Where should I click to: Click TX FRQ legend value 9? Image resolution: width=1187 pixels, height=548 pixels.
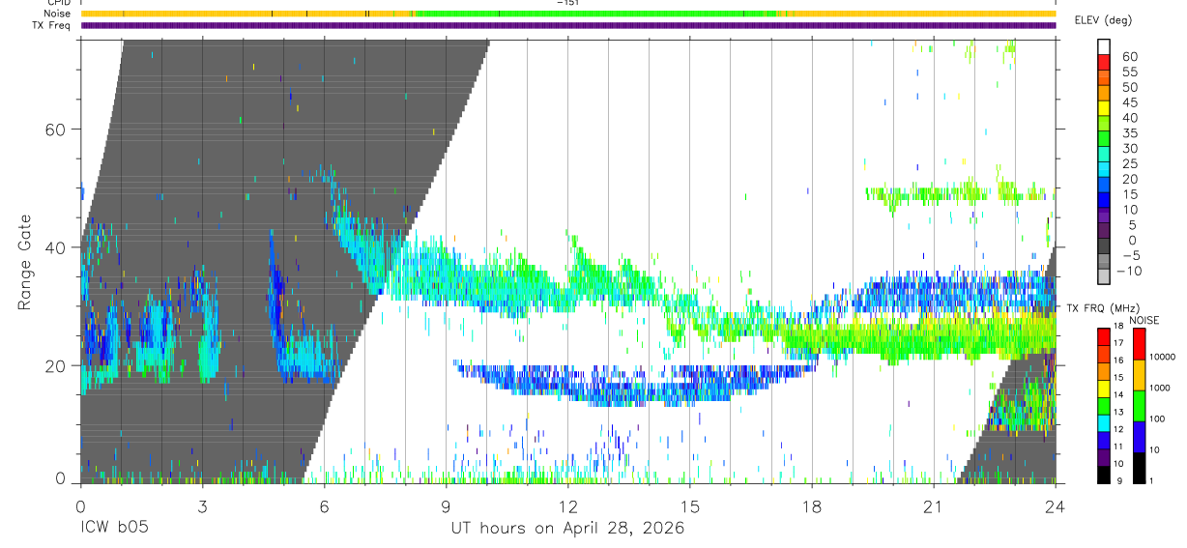click(1119, 481)
